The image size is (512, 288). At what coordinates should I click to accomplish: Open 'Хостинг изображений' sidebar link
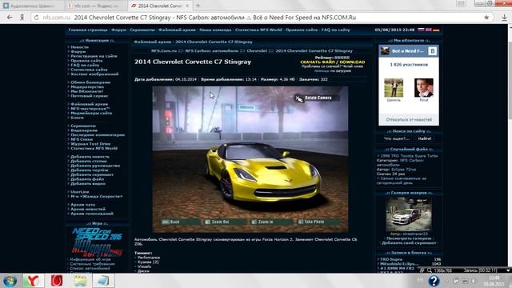94,74
